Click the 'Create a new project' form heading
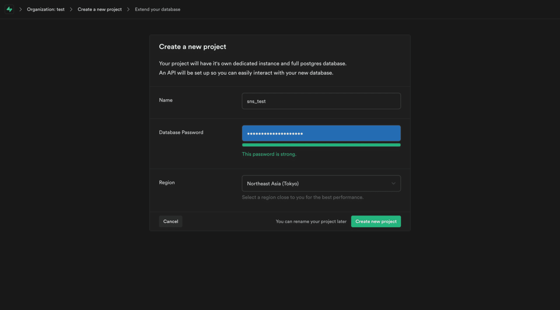560x310 pixels. point(192,47)
